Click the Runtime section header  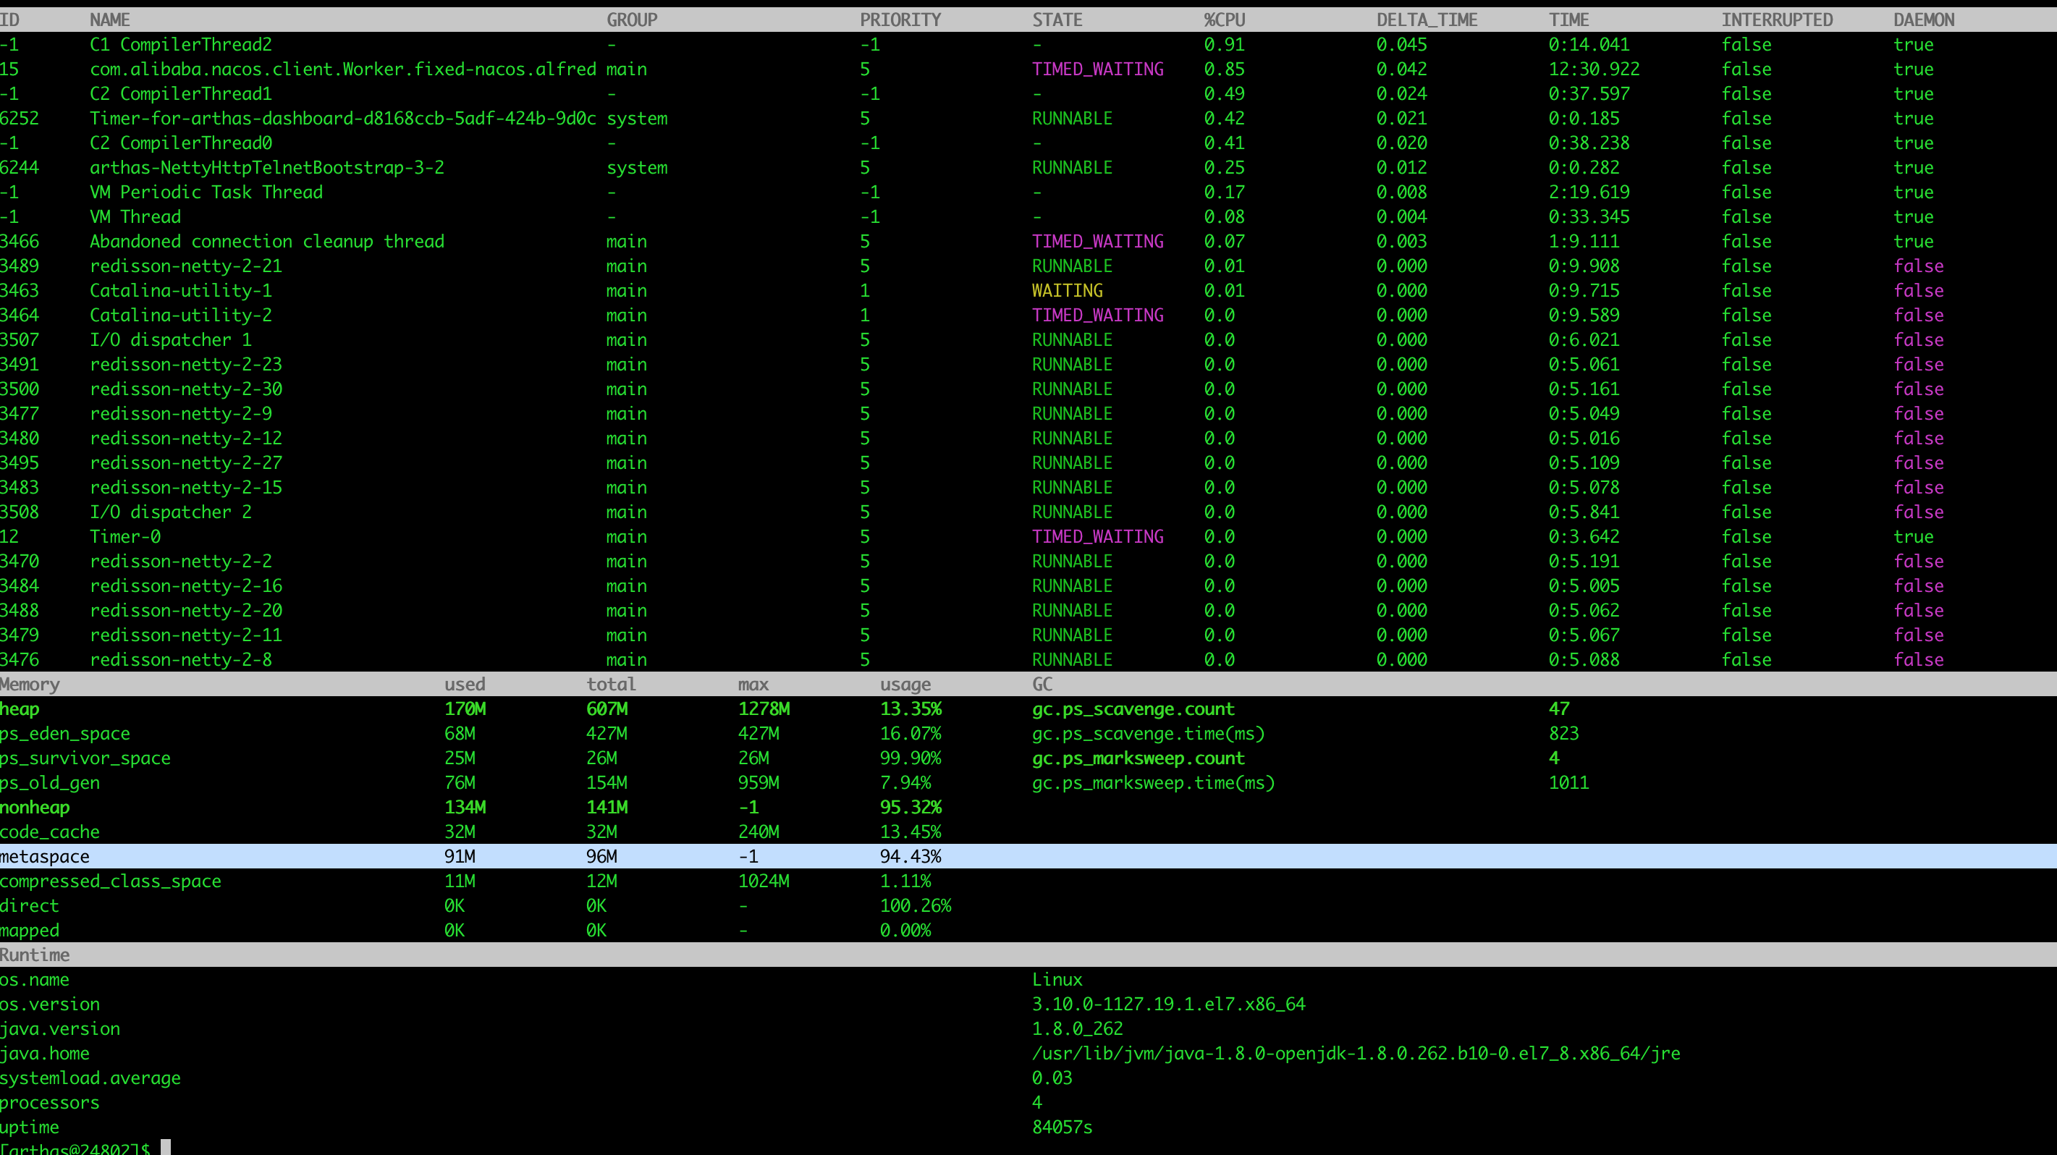pos(34,956)
